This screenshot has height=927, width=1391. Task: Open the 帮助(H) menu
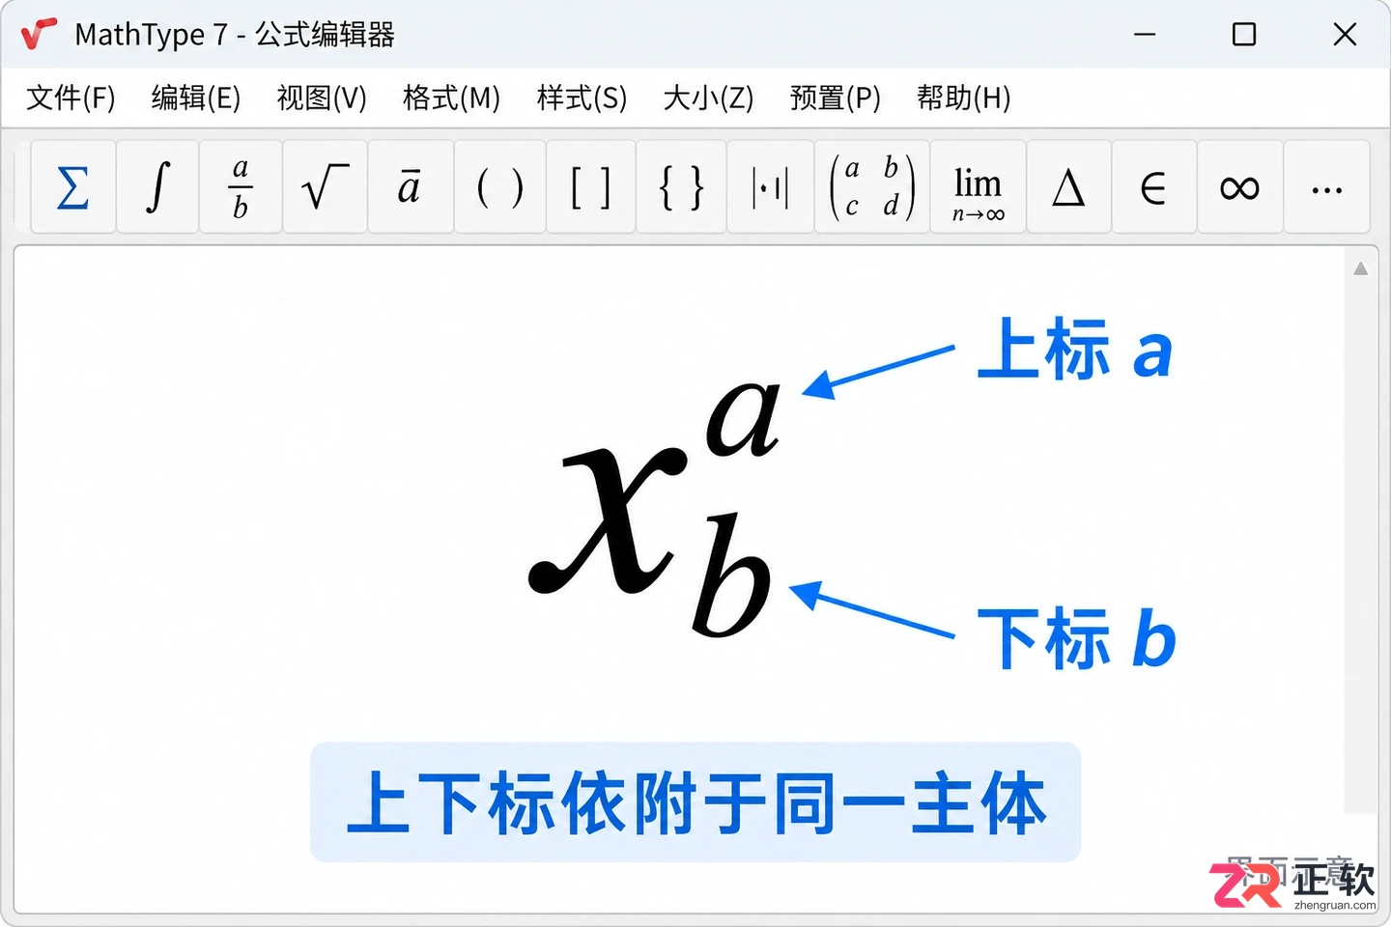[963, 98]
